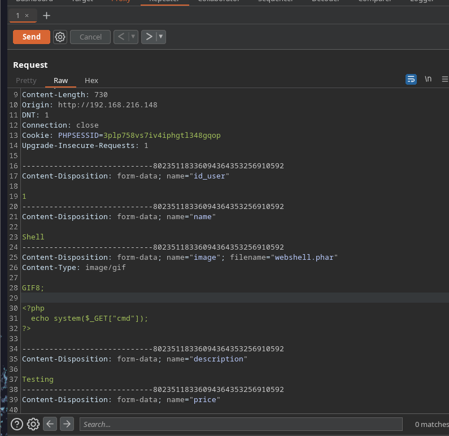The image size is (449, 436).
Task: Switch to Raw view
Action: pos(60,80)
